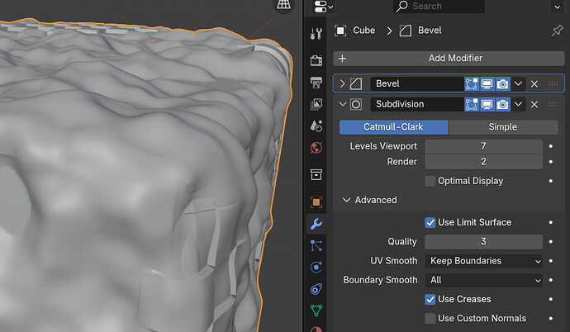Viewport: 570px width, 332px height.
Task: Enable Use Custom Normals
Action: [x=430, y=319]
